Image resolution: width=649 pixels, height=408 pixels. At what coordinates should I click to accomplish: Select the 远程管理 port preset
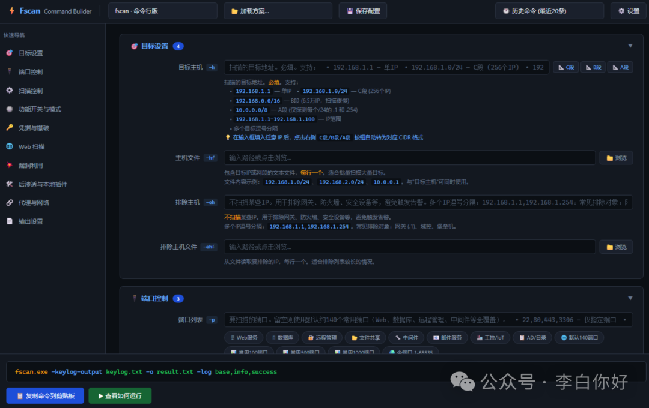click(x=322, y=338)
